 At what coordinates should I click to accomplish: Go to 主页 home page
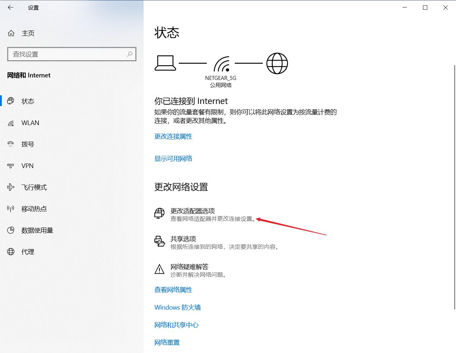coord(28,33)
